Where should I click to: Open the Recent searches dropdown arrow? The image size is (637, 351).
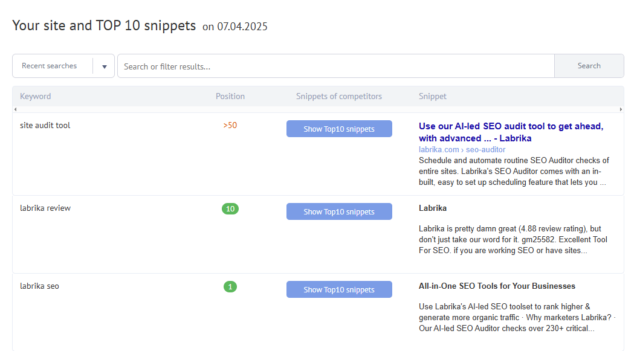(105, 66)
